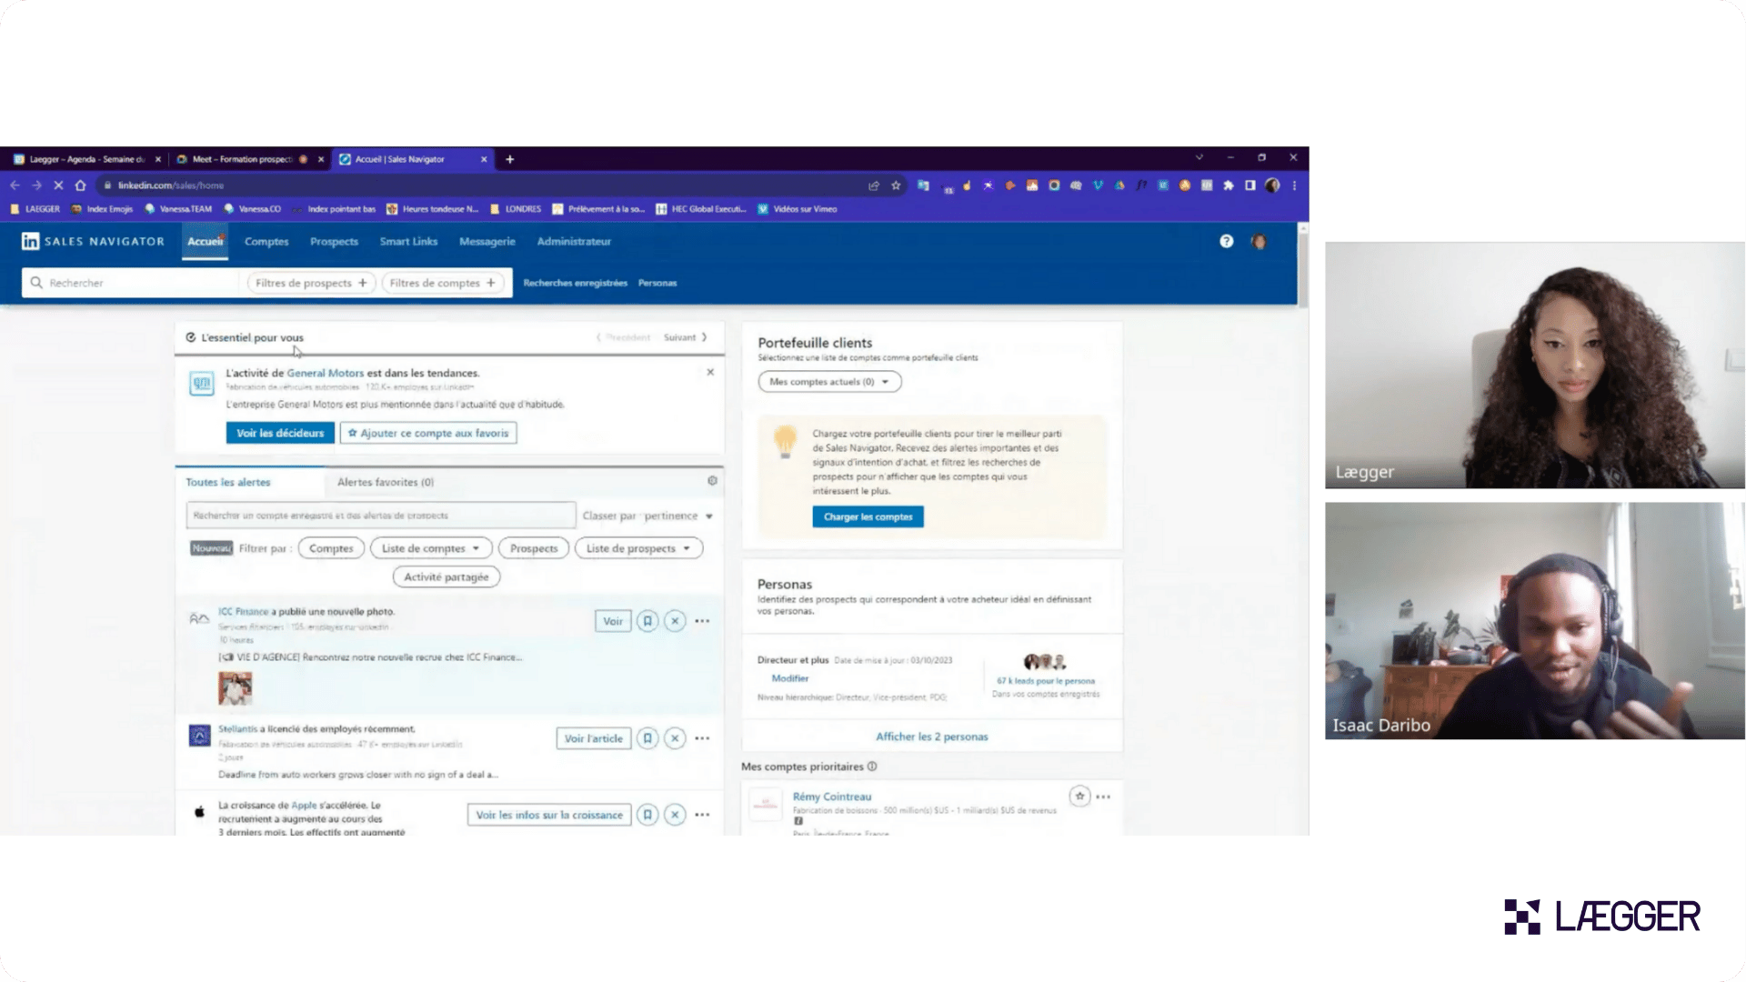Viewport: 1746px width, 982px height.
Task: Open the Accueil nav tab
Action: pos(206,242)
